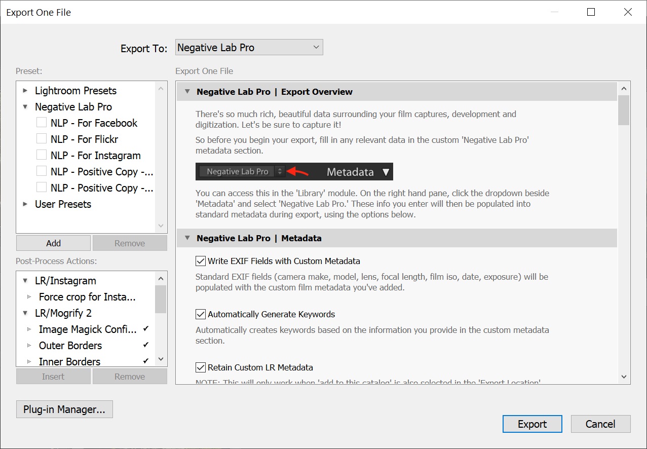Expand the Image Magick Configuration action
Image resolution: width=647 pixels, height=449 pixels.
click(29, 329)
